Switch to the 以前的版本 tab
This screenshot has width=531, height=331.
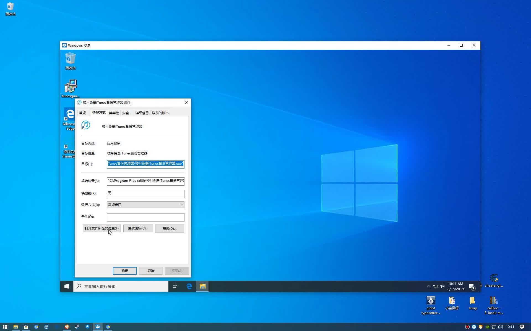coord(160,113)
